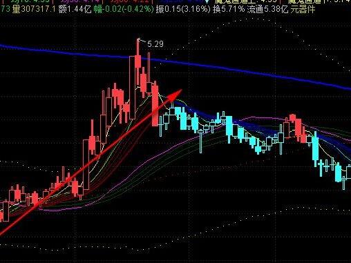Viewport: 351px width, 263px height.
Task: Click the 5.29 peak price label
Action: click(x=155, y=43)
